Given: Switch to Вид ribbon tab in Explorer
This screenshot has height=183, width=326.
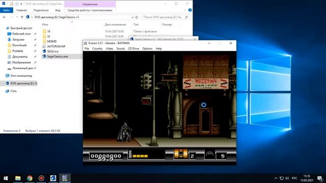Looking at the screenshot, I should click(58, 10).
